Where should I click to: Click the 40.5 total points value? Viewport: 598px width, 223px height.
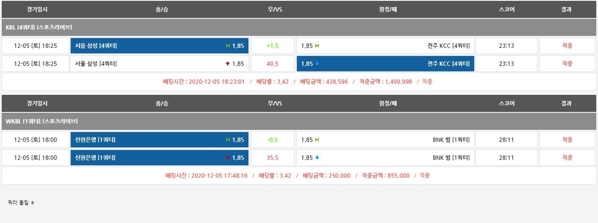click(272, 64)
